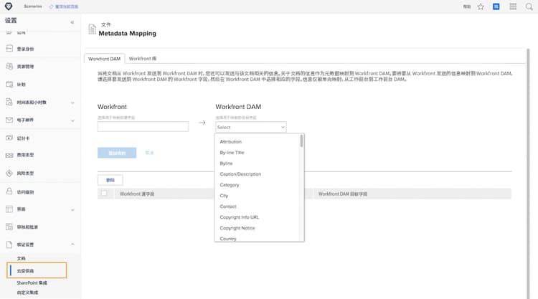Collapse the settings sidebar with the double chevron
The width and height of the screenshot is (538, 299).
coord(72,22)
